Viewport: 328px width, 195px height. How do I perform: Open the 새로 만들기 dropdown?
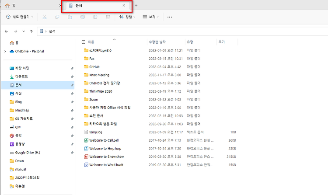click(20, 17)
